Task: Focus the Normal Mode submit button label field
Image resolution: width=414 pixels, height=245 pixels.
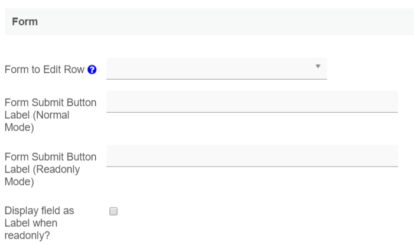Action: click(x=252, y=101)
